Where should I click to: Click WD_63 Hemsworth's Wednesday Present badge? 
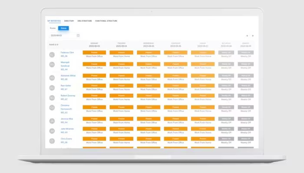(x=149, y=107)
